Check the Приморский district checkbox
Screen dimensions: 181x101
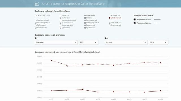pyautogui.click(x=85, y=25)
